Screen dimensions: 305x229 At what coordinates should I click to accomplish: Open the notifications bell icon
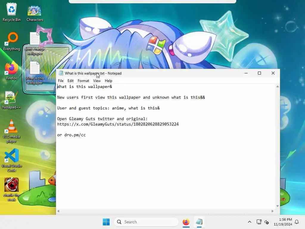tap(297, 222)
